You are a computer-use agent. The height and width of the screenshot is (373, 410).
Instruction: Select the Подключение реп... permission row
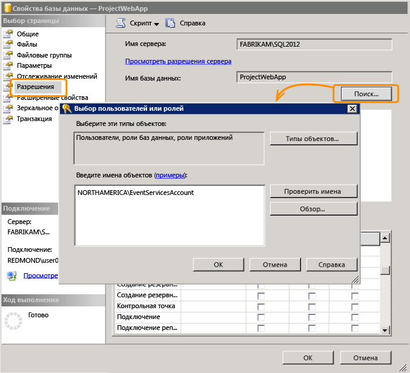[247, 328]
